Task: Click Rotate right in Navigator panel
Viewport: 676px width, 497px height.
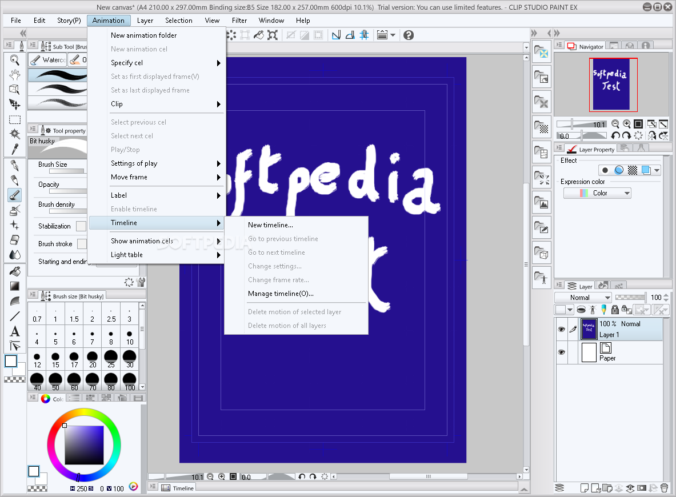Action: (x=626, y=136)
